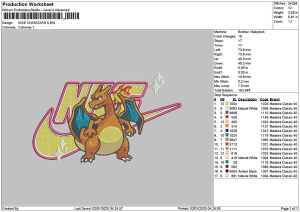Image resolution: width=300 pixels, height=212 pixels.
Task: Click the barcode below the worksheet title
Action: tap(40, 16)
